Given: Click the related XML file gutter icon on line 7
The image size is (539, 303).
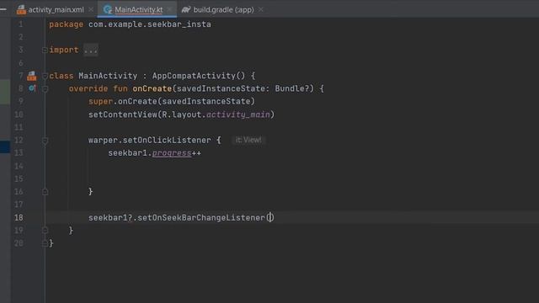Looking at the screenshot, I should coord(32,76).
